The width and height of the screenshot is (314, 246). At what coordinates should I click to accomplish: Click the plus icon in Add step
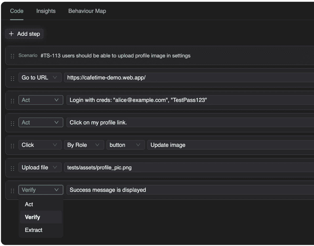point(11,34)
